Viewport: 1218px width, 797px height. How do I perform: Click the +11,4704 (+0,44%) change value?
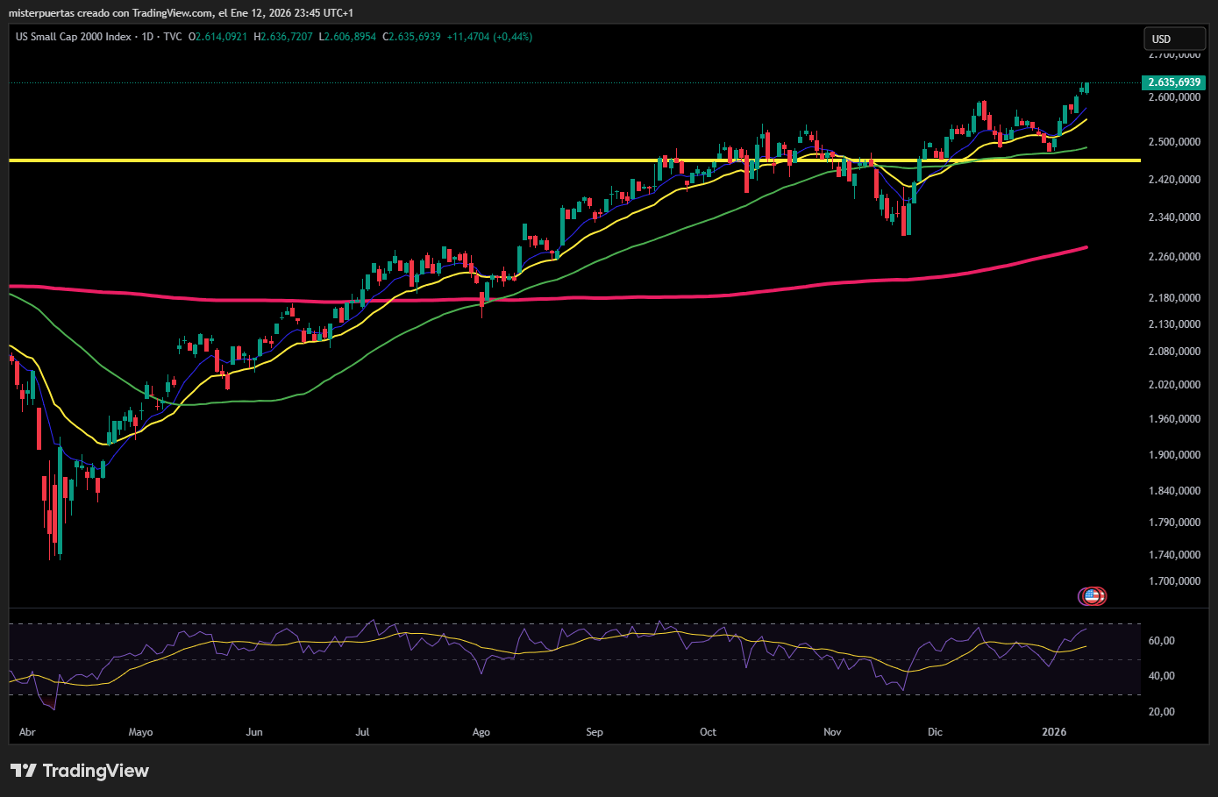point(489,37)
